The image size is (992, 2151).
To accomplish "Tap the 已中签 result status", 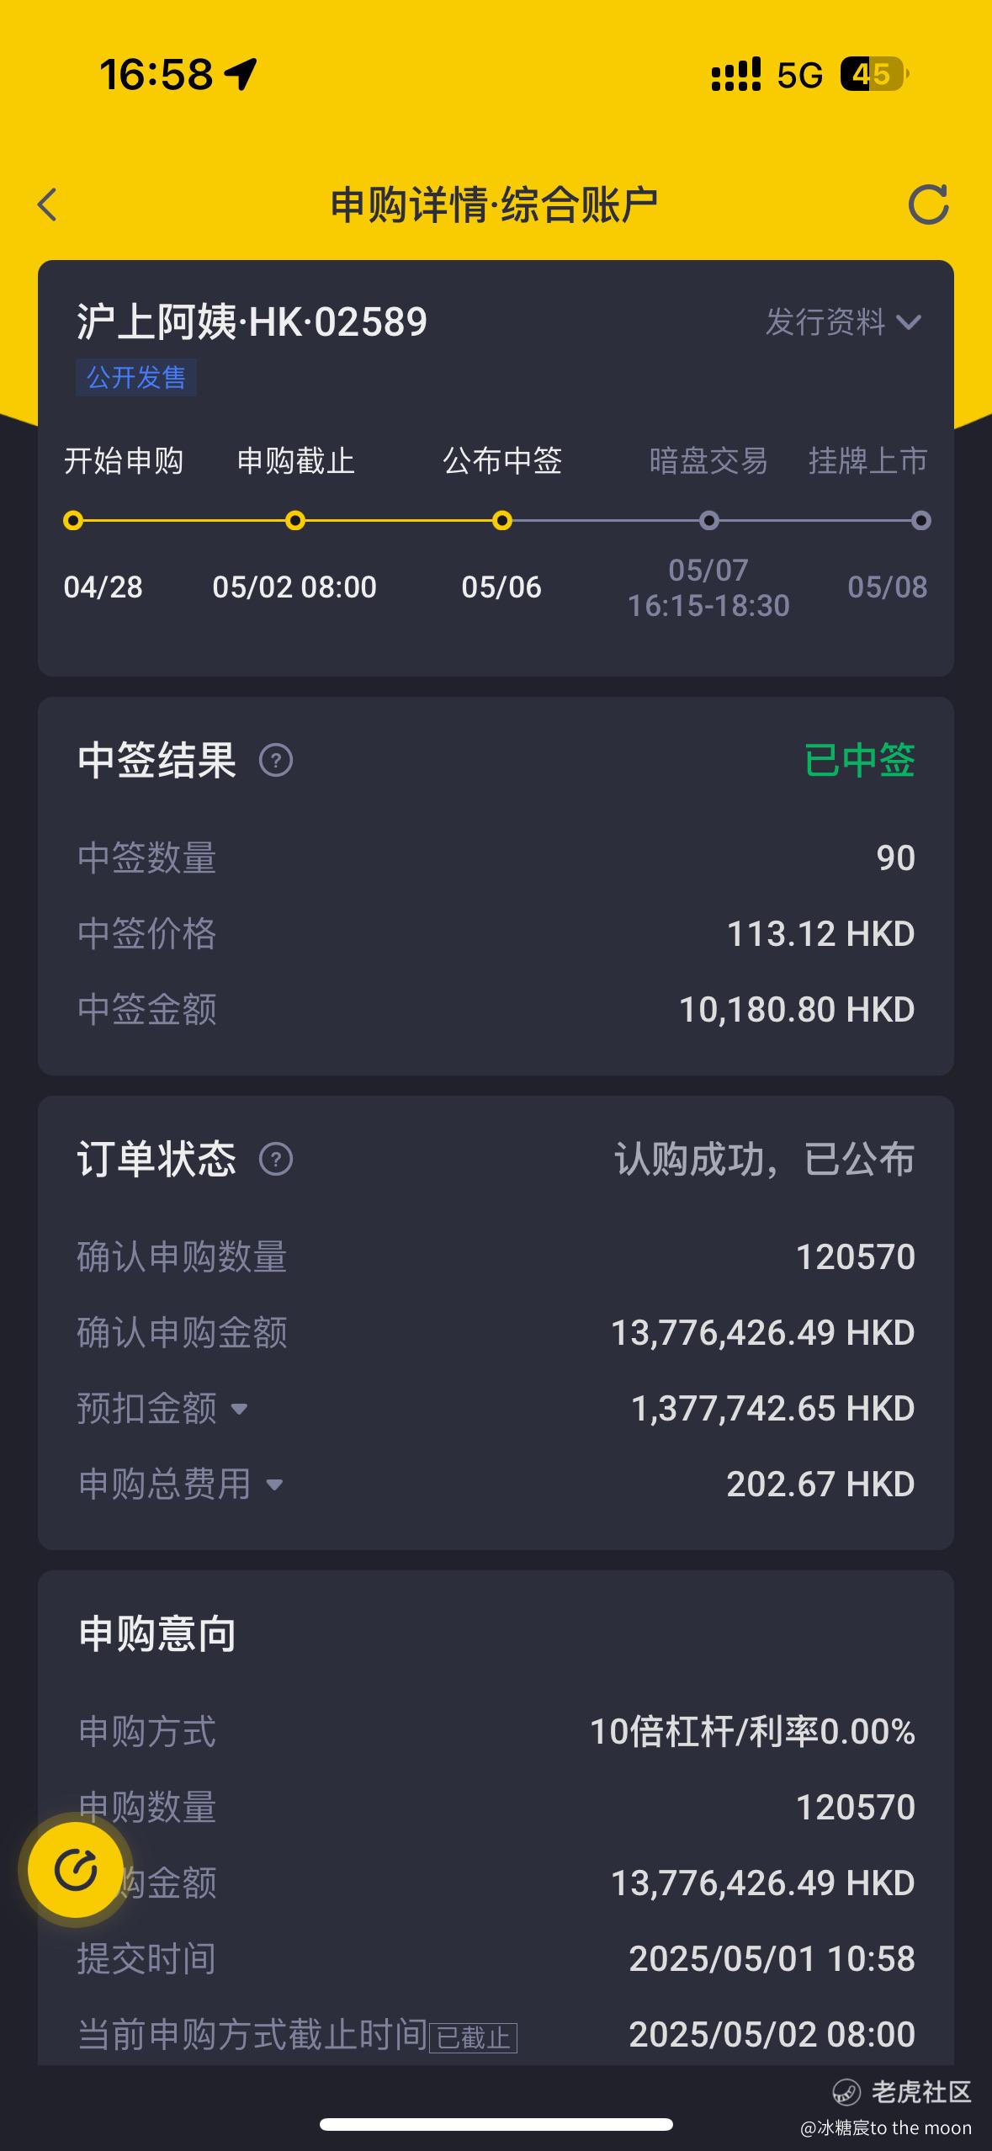I will (859, 760).
